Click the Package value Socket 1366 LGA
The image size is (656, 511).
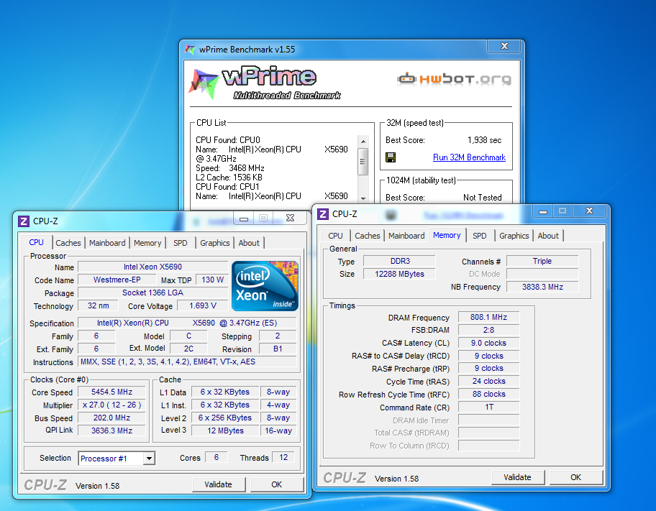coord(152,293)
